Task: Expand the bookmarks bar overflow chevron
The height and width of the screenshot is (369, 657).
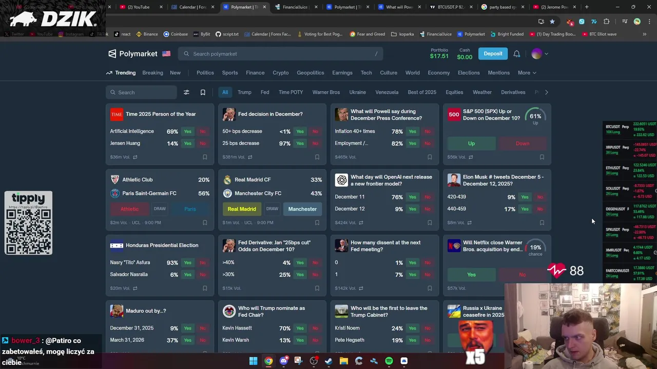Action: pos(645,34)
